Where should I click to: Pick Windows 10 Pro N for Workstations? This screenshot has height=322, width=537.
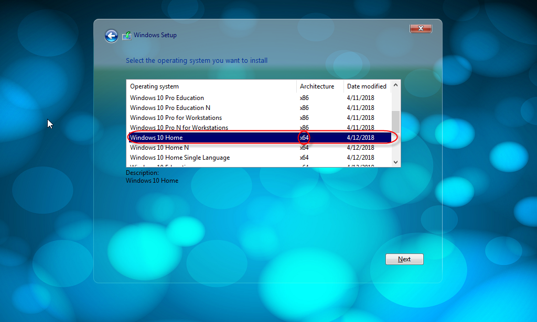coord(179,128)
